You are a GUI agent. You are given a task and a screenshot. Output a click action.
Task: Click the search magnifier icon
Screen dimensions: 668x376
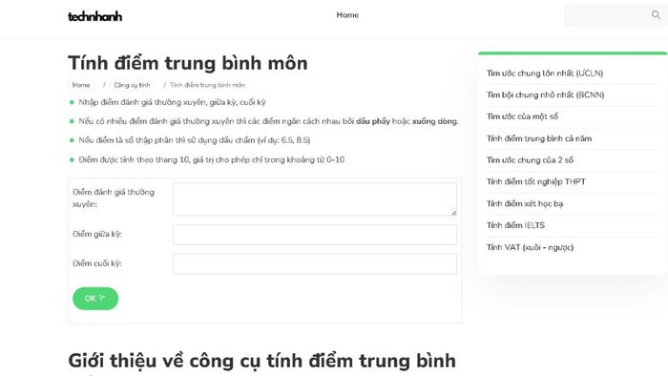pyautogui.click(x=656, y=15)
